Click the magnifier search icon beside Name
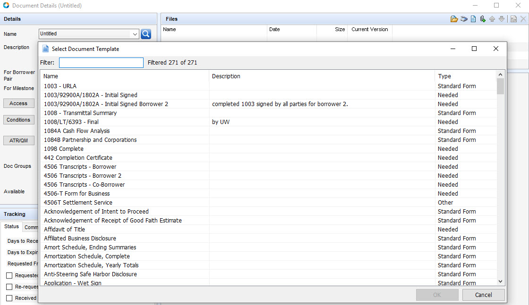The height and width of the screenshot is (305, 529). [145, 34]
